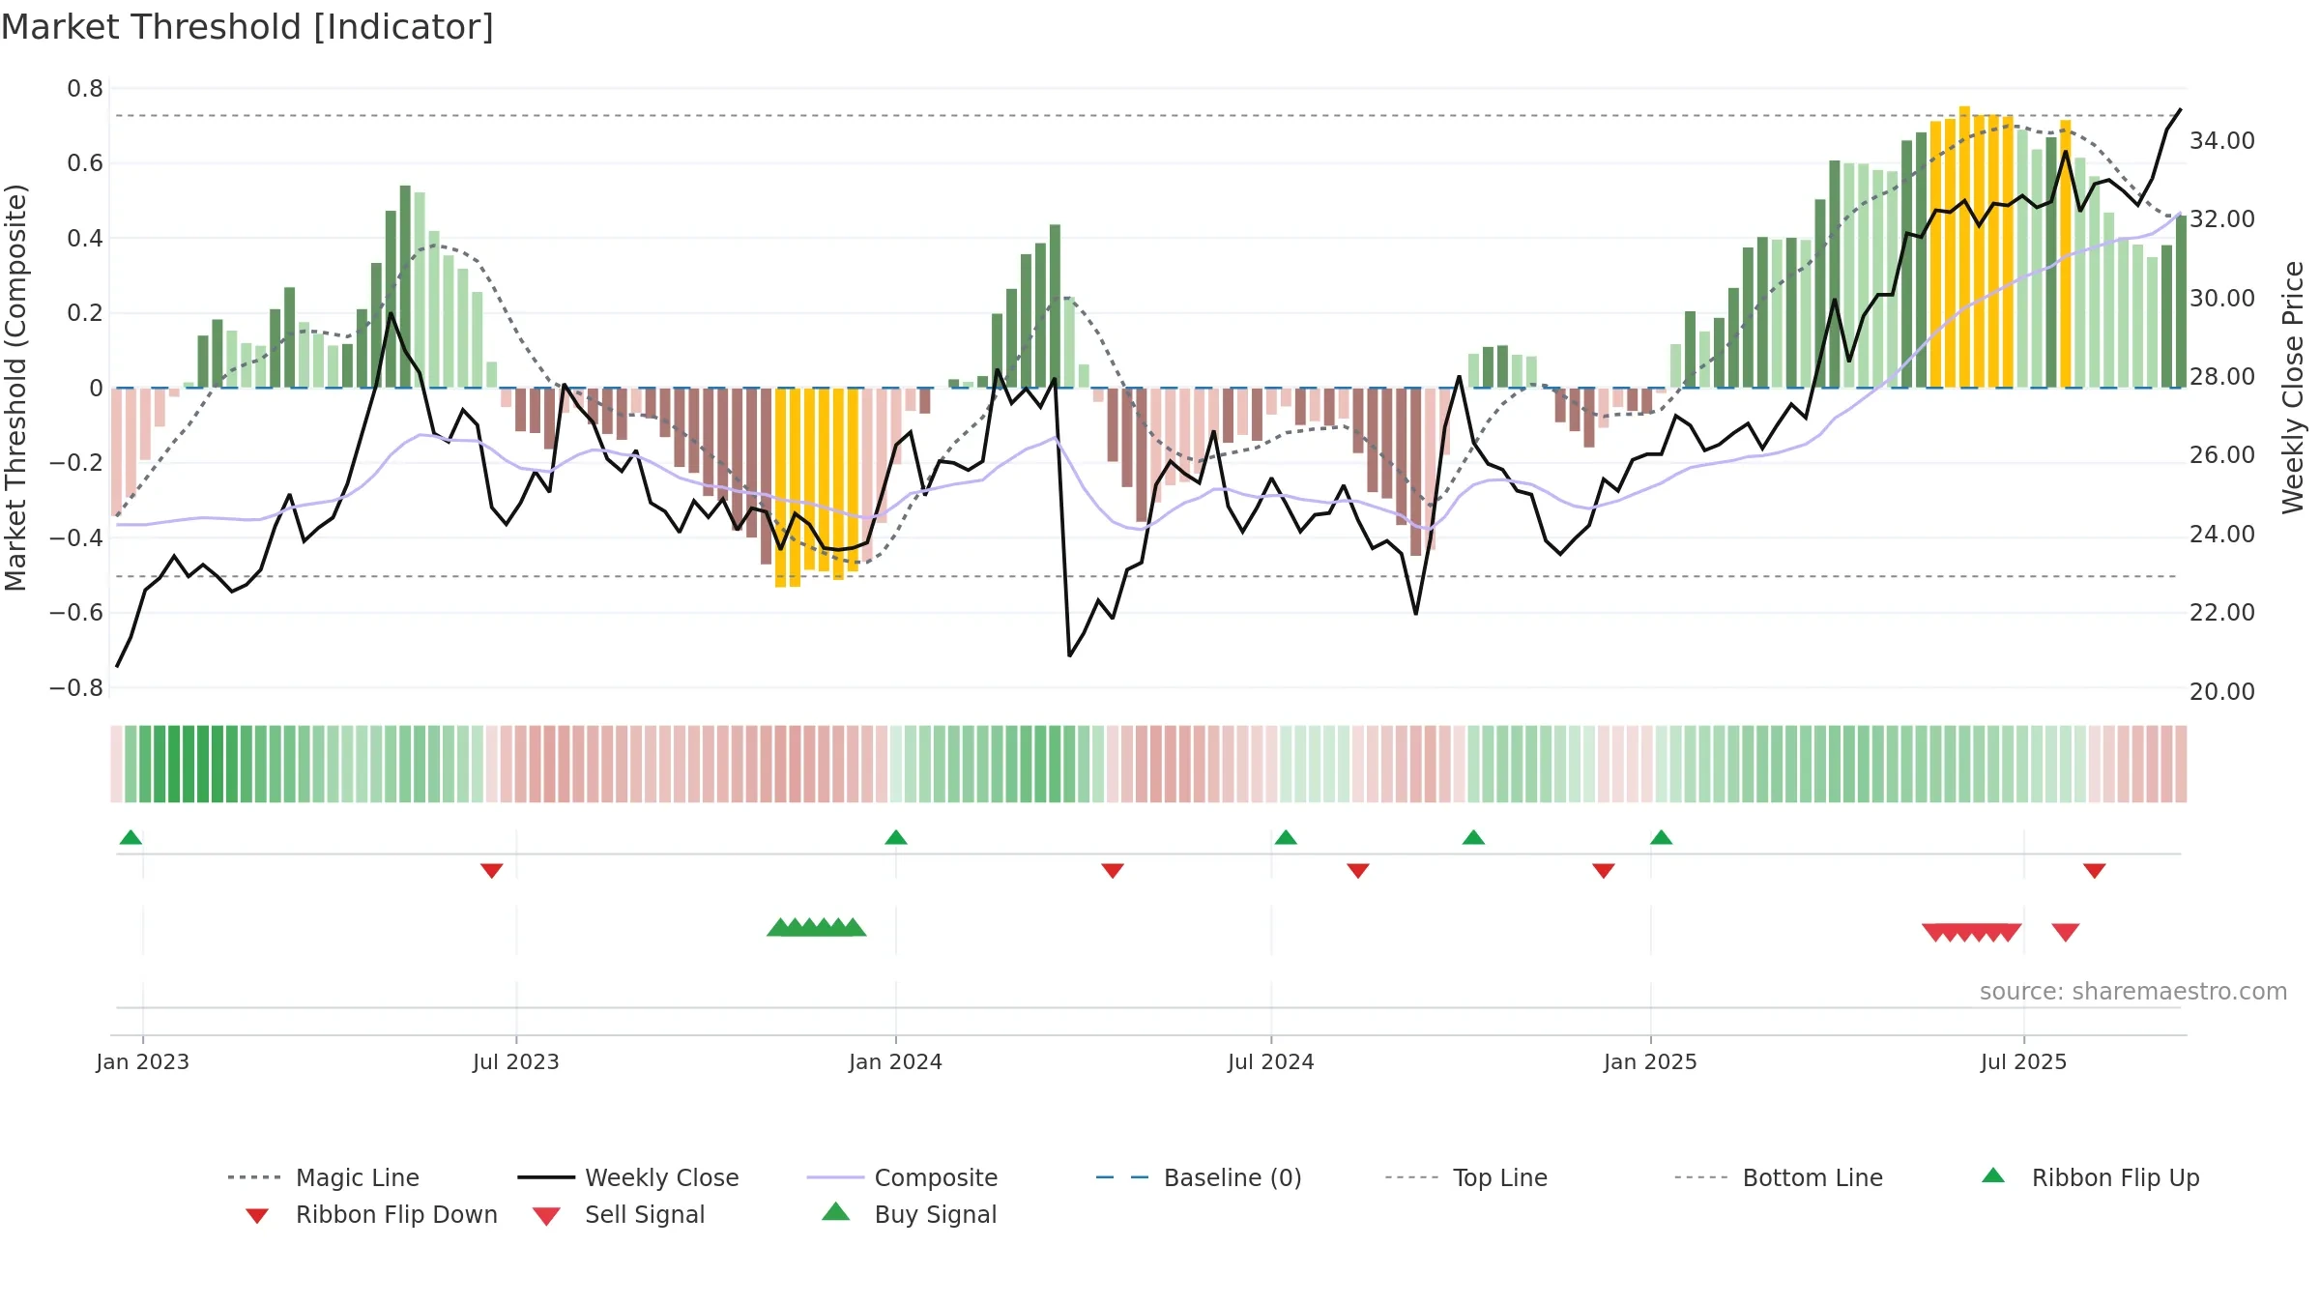Toggle the Bottom Line legend entry
This screenshot has width=2320, height=1305.
tap(1779, 1177)
